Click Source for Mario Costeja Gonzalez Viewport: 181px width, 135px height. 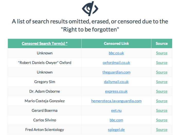(x=161, y=101)
